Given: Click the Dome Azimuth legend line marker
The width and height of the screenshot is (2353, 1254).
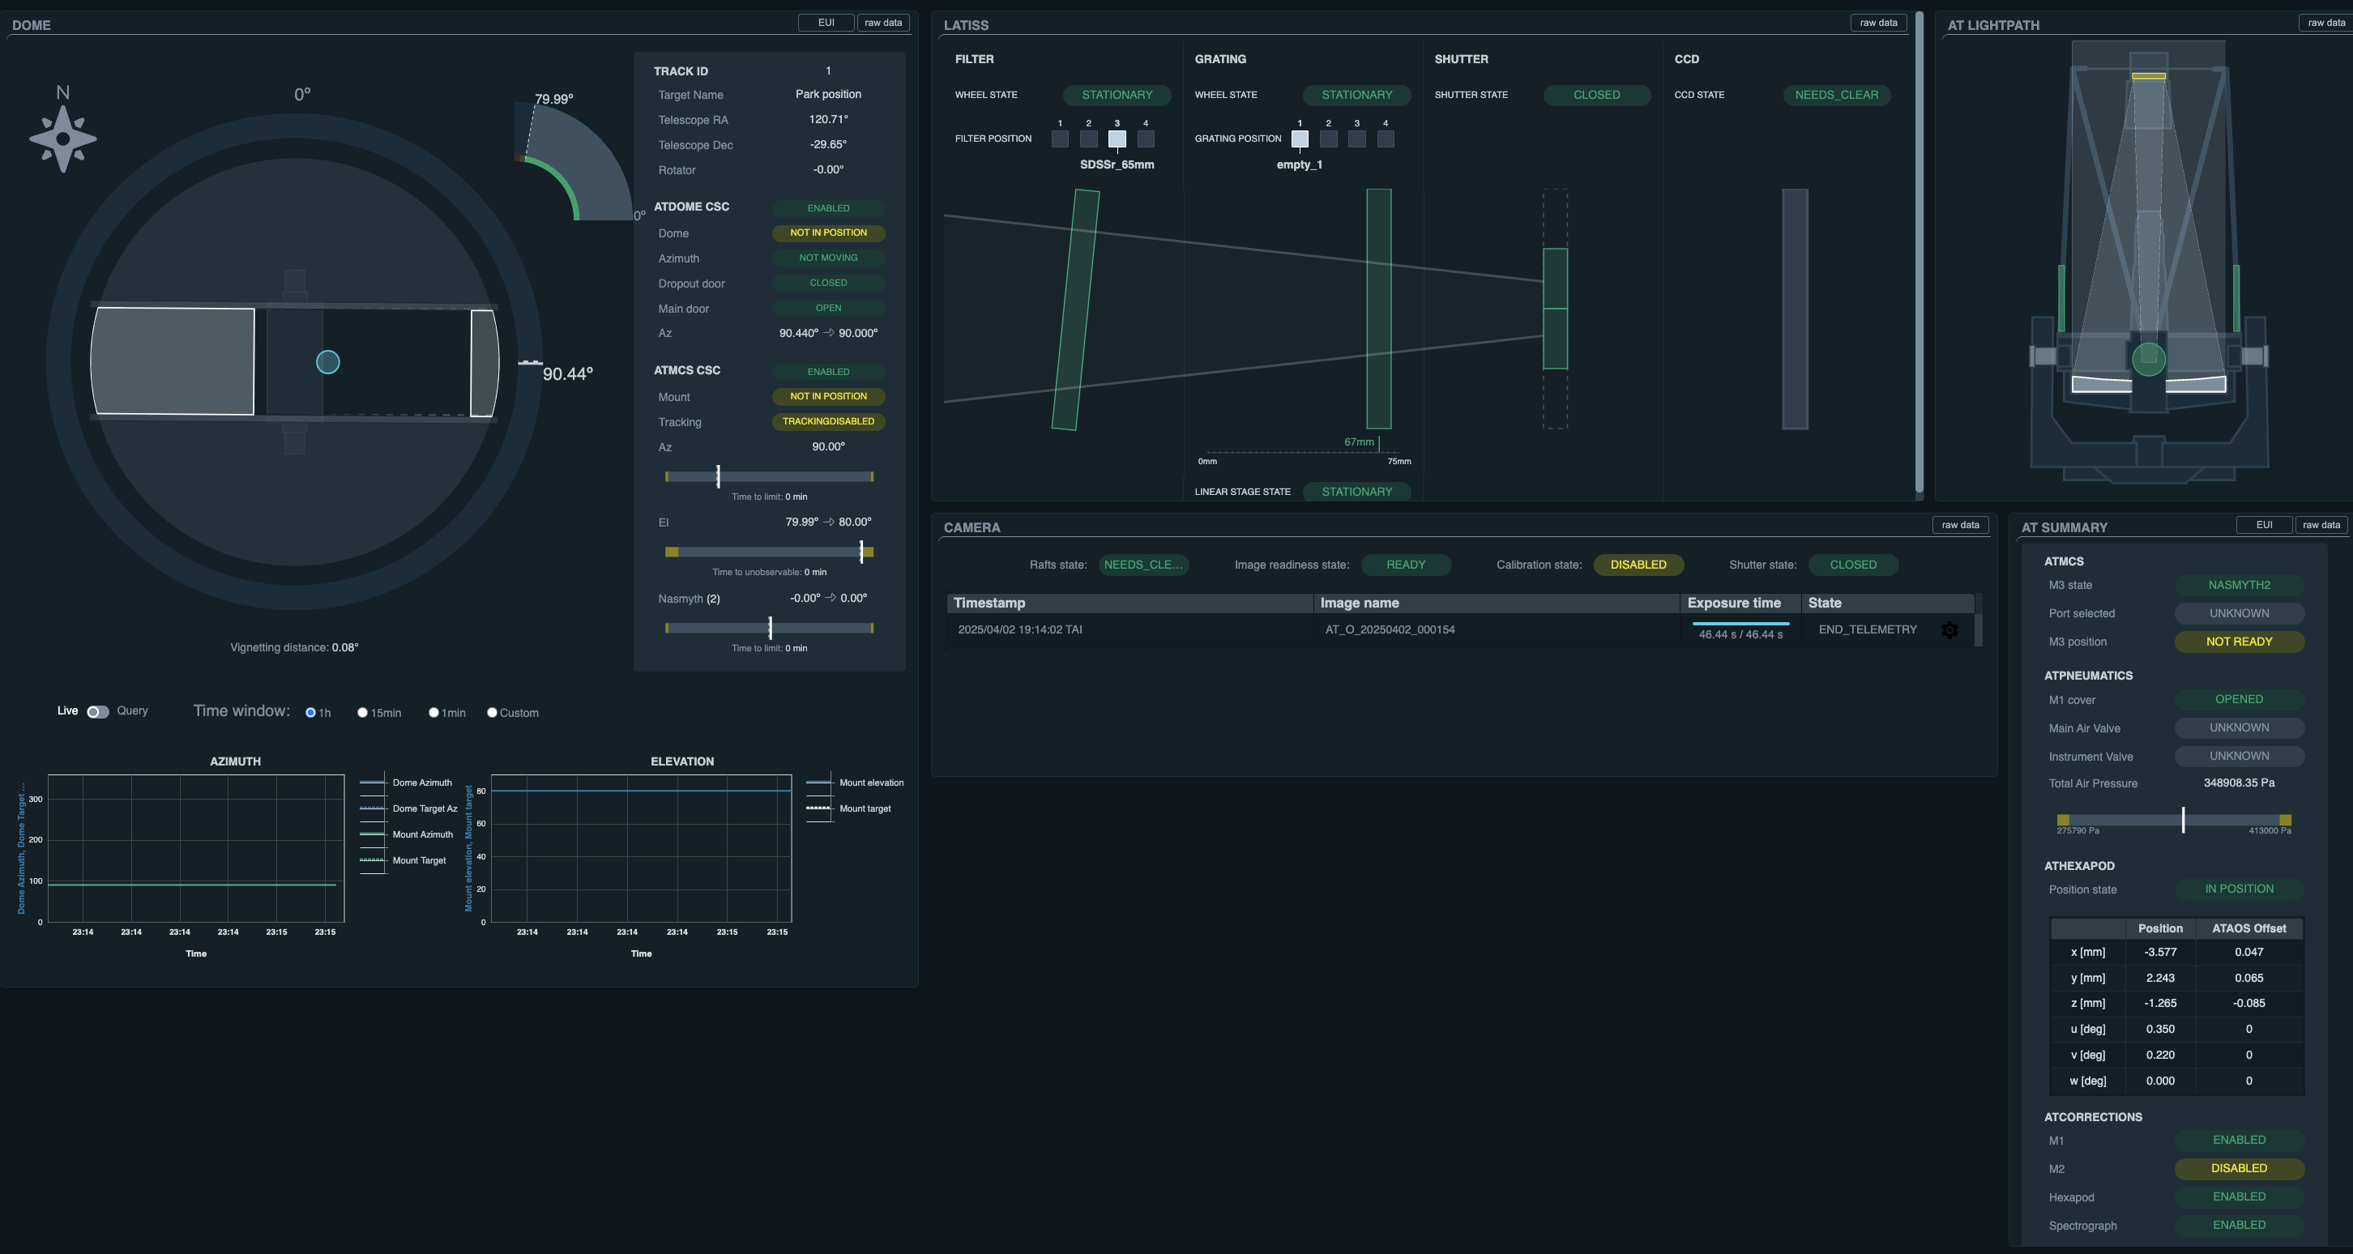Looking at the screenshot, I should (373, 783).
